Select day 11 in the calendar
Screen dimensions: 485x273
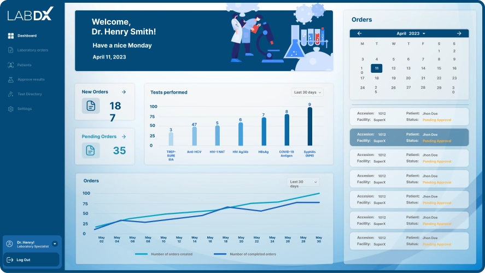[x=376, y=68]
